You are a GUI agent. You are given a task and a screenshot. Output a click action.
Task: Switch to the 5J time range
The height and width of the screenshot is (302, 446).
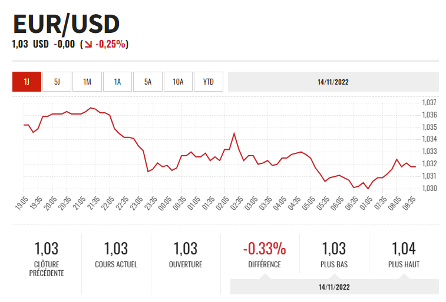pyautogui.click(x=57, y=82)
